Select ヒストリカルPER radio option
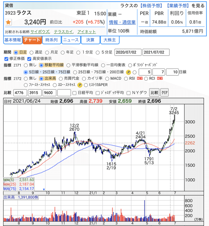This screenshot has height=226, width=209. click(86, 85)
